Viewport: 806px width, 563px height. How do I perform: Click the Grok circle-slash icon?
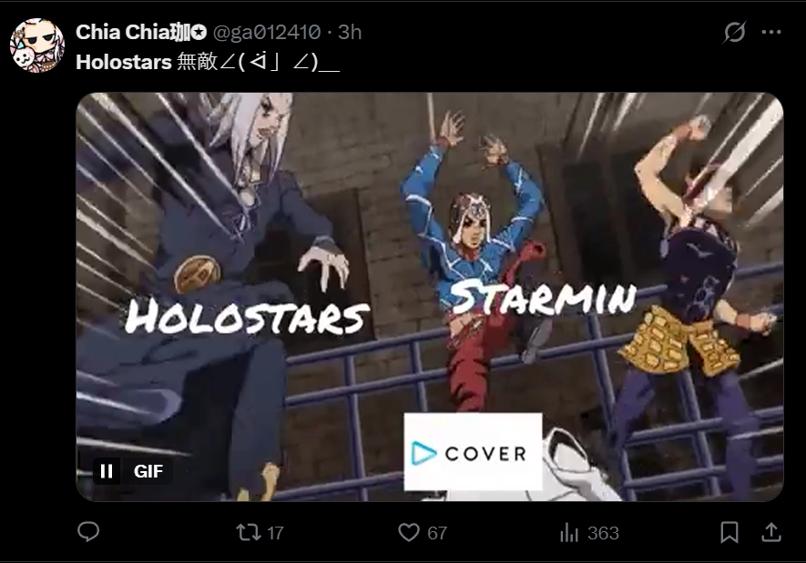click(735, 32)
